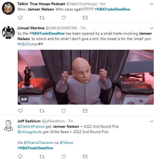The height and width of the screenshot is (160, 157).
Task: Reply to Jeff Sadblum's trade tweet
Action: pyautogui.click(x=21, y=157)
